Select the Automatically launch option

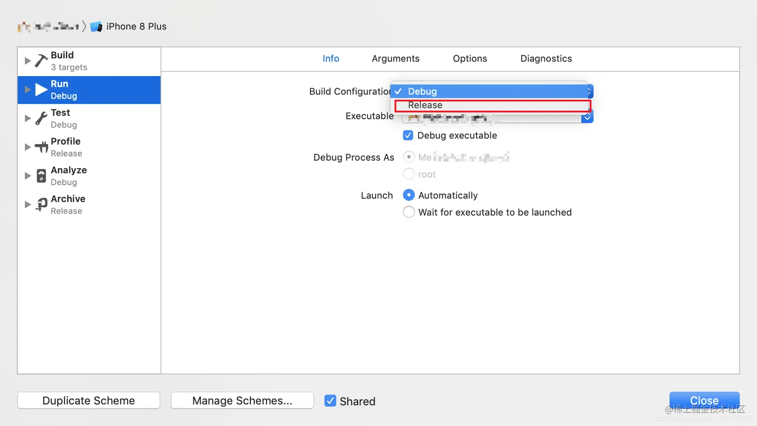409,195
